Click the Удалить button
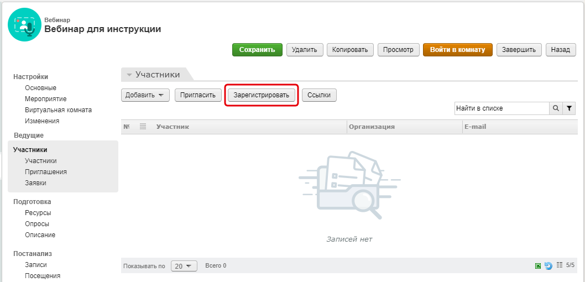Image resolution: width=585 pixels, height=282 pixels. pos(305,50)
